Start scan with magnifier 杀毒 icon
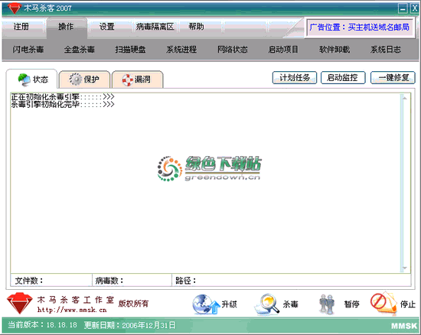Viewport: 421px width, 335px height. coord(267,304)
